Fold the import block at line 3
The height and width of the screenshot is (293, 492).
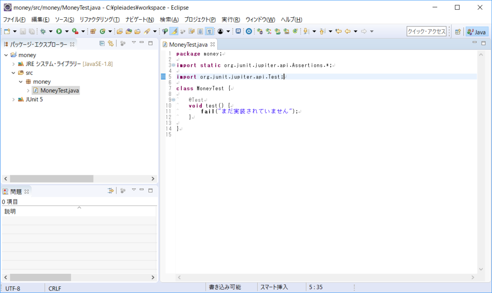[x=173, y=65]
